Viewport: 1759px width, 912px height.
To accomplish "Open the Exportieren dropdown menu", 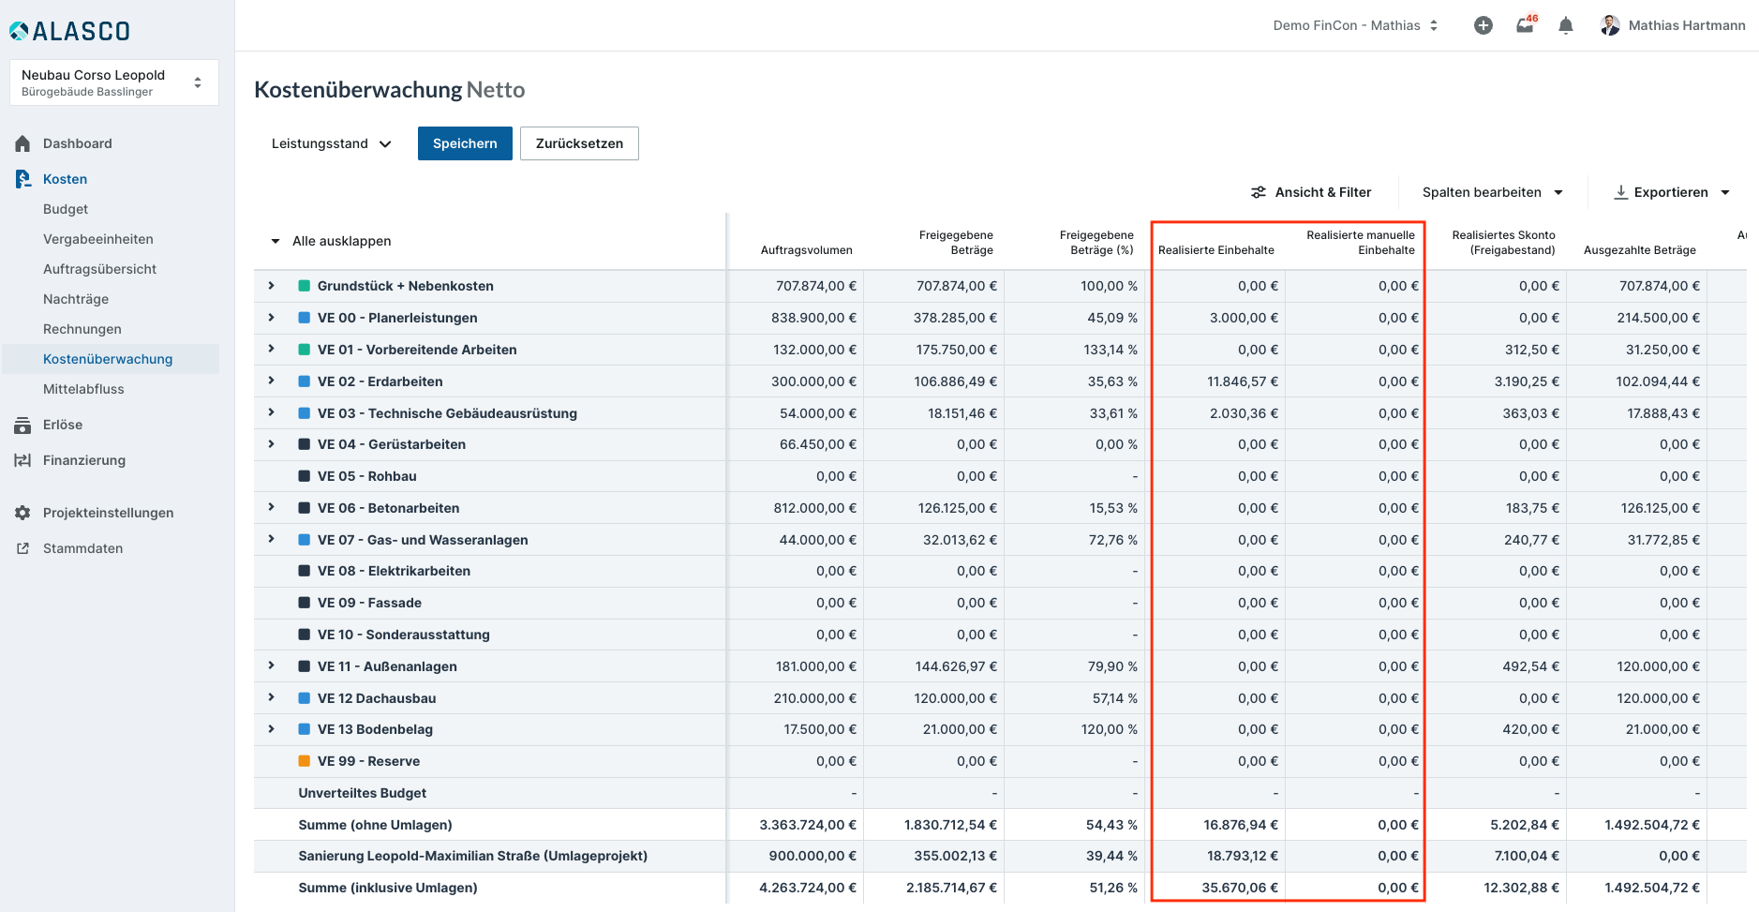I will pyautogui.click(x=1672, y=192).
